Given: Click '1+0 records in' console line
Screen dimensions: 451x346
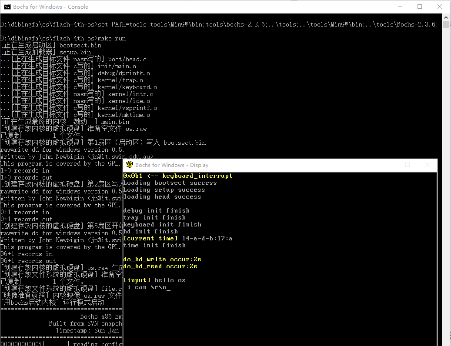Looking at the screenshot, I should [x=25, y=171].
